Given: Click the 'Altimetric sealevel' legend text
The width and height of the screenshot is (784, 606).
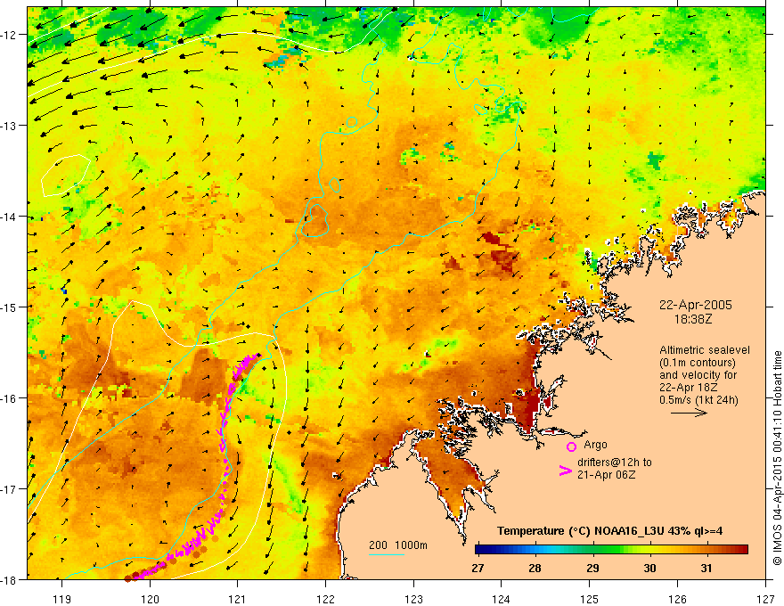Looking at the screenshot, I should click(x=705, y=350).
